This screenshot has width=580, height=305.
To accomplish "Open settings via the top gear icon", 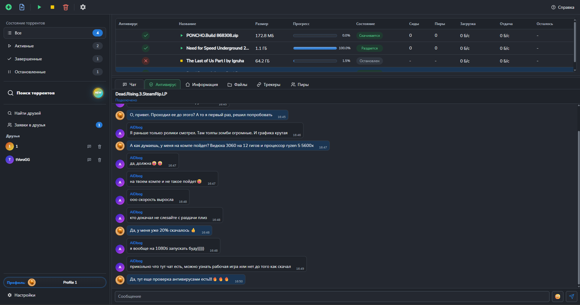I will pos(83,7).
